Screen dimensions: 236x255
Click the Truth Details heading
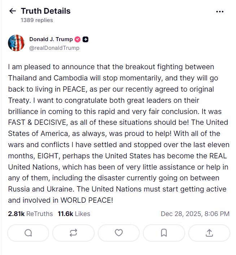coord(45,11)
